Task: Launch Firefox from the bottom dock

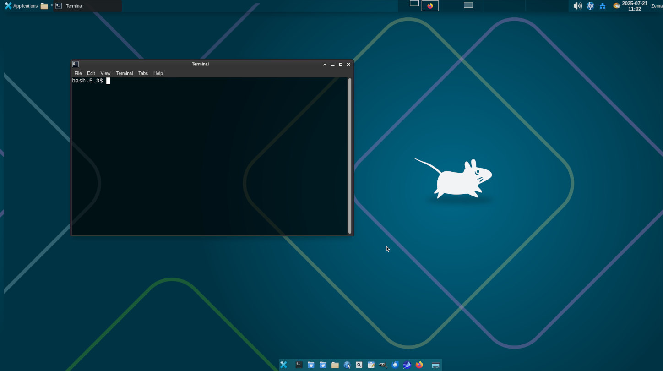Action: 419,365
